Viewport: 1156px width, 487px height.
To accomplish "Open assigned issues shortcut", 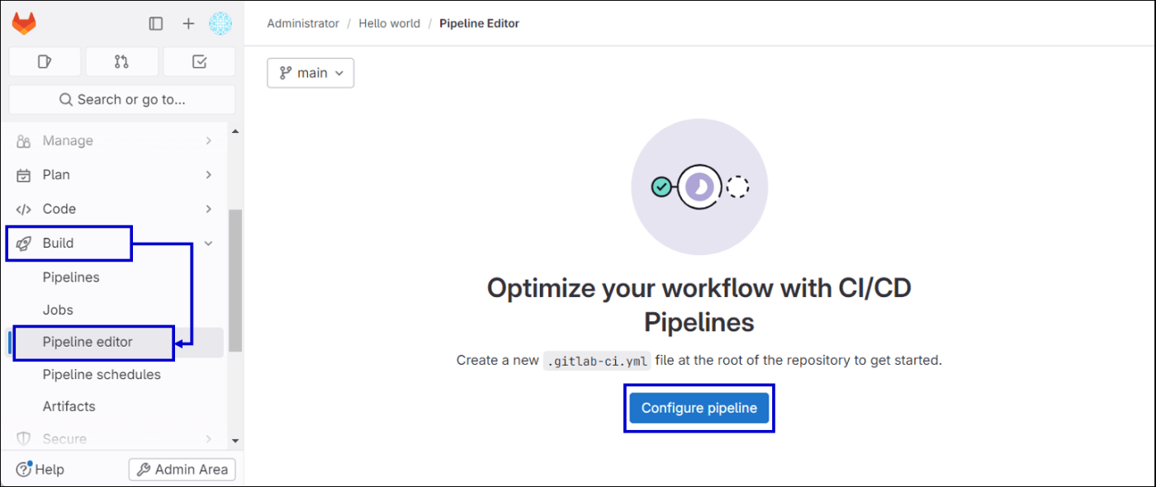I will (x=45, y=61).
